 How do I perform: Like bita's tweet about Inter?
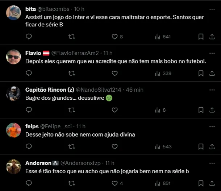115,37
